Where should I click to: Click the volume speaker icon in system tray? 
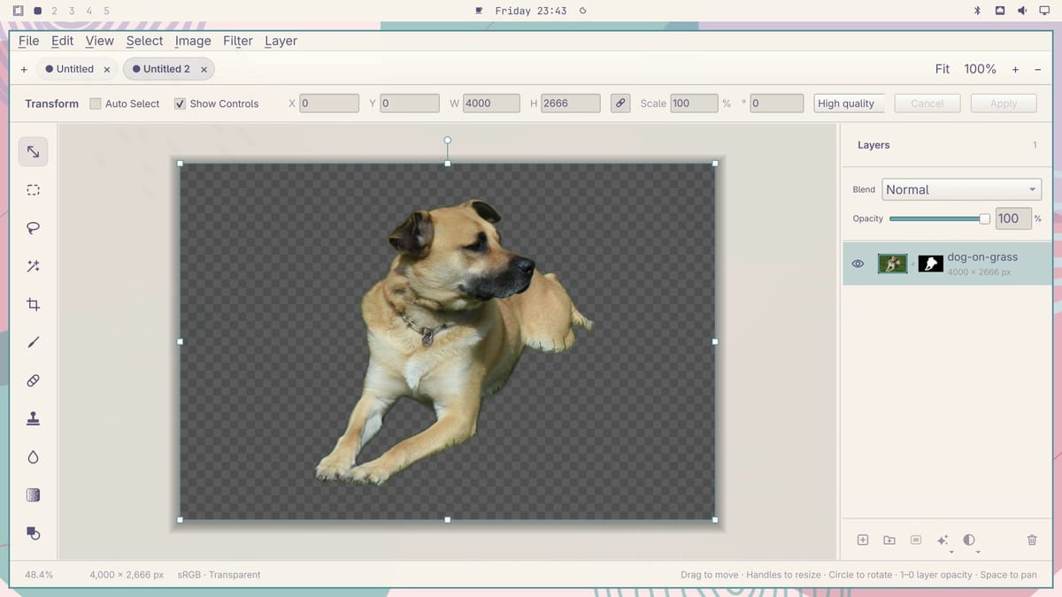tap(1022, 11)
